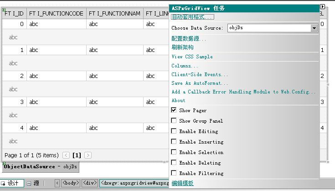335x191 pixels.
Task: Click next page arrow in pager
Action: point(88,155)
